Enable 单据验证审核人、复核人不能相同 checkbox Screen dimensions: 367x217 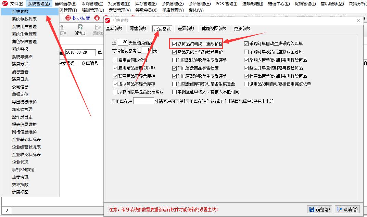click(x=174, y=92)
